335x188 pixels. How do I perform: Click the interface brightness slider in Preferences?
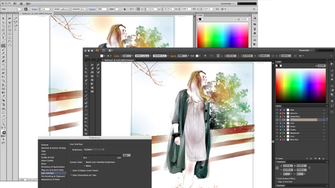tap(102, 155)
